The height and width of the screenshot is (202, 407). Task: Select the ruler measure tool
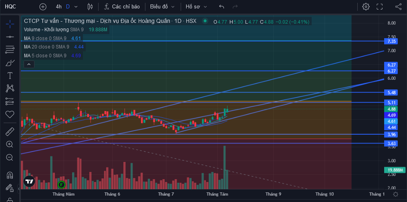tap(10, 131)
